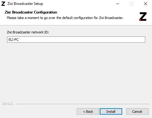Click the 'Zixi Broadcaster Configuration' heading
Viewport: 152px width, 118px height.
tap(31, 12)
